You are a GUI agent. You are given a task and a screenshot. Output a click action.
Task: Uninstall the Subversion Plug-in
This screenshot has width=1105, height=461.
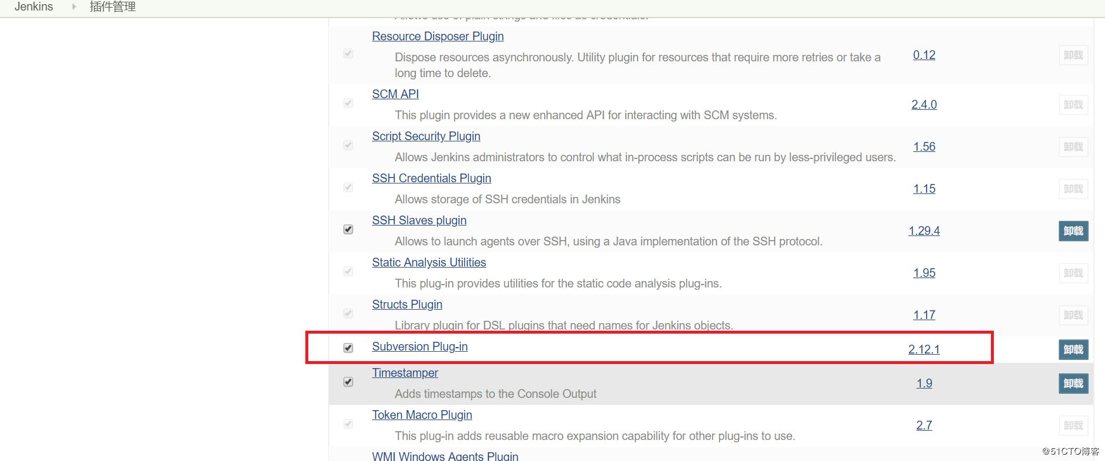pyautogui.click(x=1073, y=349)
